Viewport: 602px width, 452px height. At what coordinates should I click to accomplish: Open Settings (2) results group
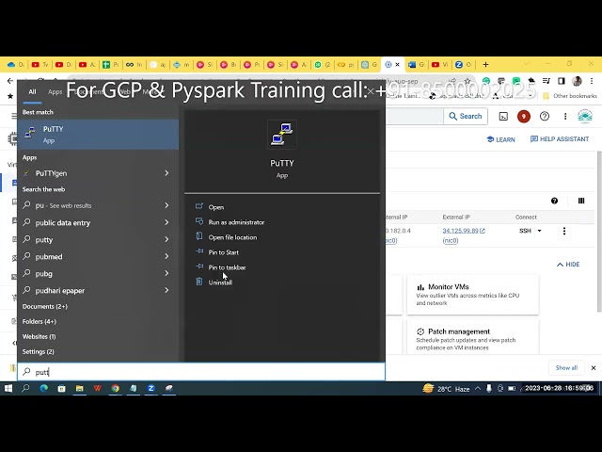point(38,351)
